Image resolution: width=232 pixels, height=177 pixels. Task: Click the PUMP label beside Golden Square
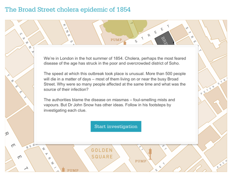[141, 161]
